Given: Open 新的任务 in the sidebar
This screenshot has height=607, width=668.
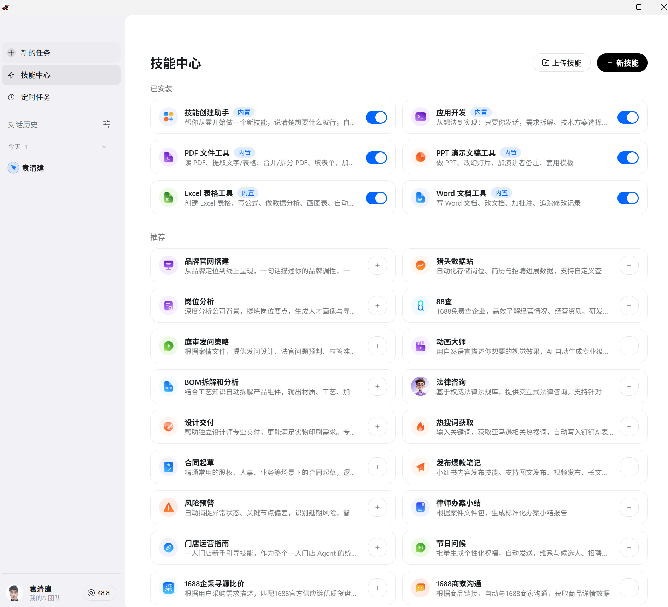Looking at the screenshot, I should pyautogui.click(x=61, y=52).
